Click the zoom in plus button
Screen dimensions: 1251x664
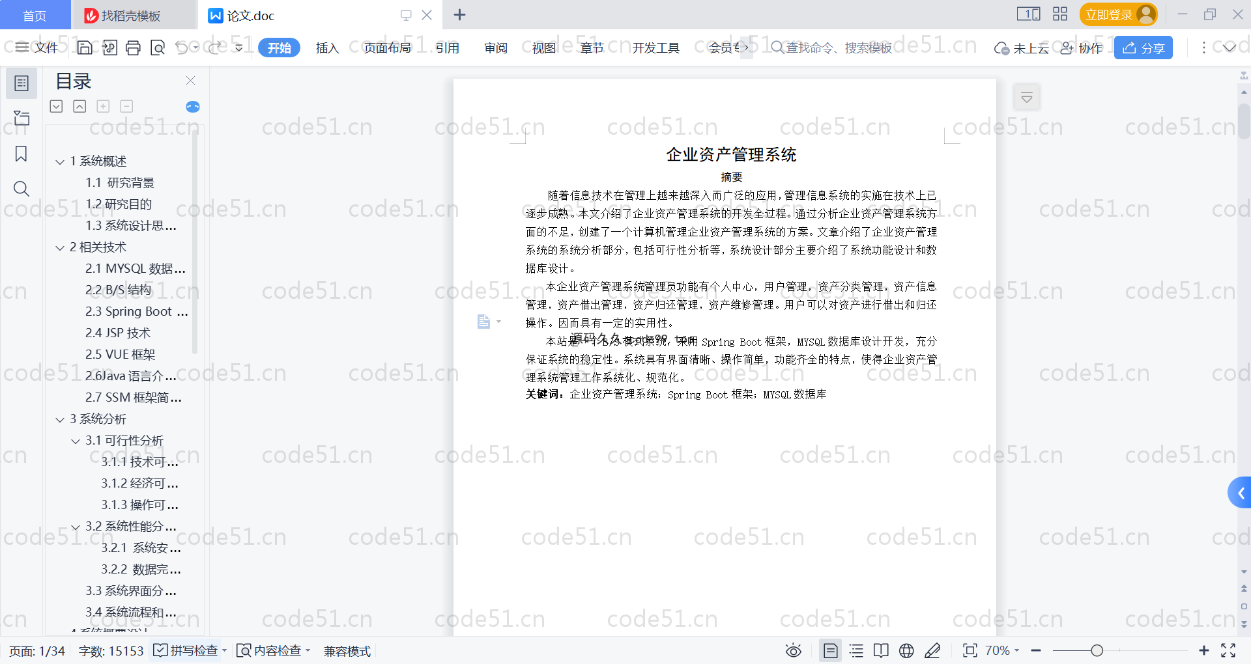coord(1204,650)
